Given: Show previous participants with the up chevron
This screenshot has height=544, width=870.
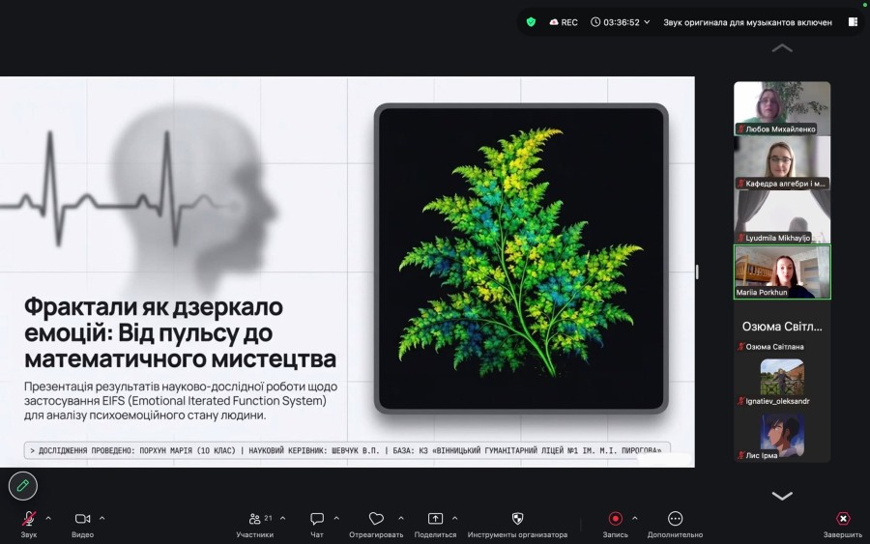Looking at the screenshot, I should click(x=782, y=48).
